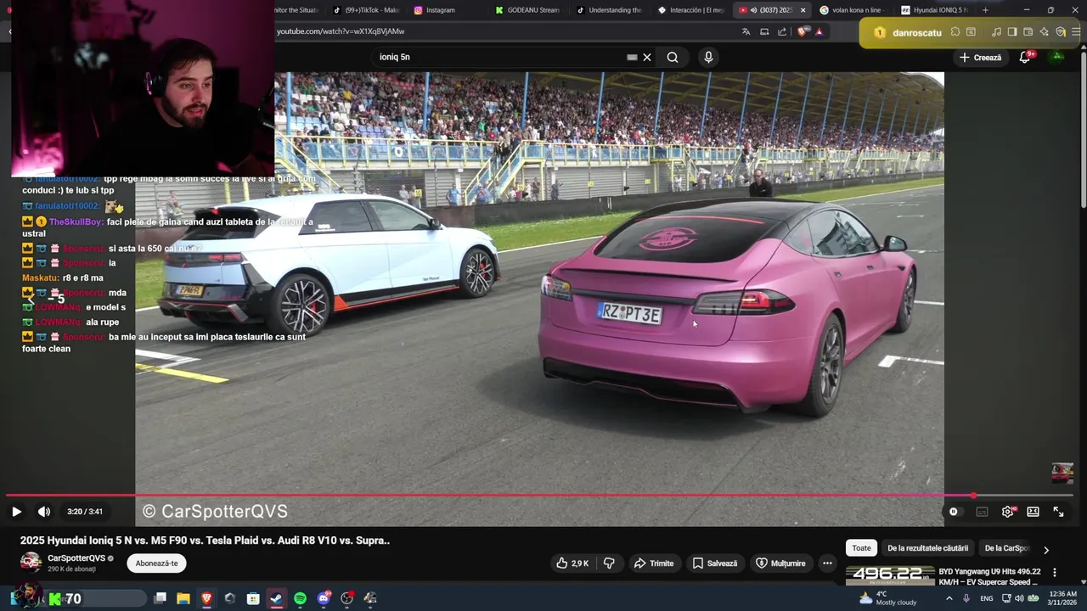The image size is (1087, 611).
Task: Select De la rezultatele căutării chip
Action: [927, 548]
